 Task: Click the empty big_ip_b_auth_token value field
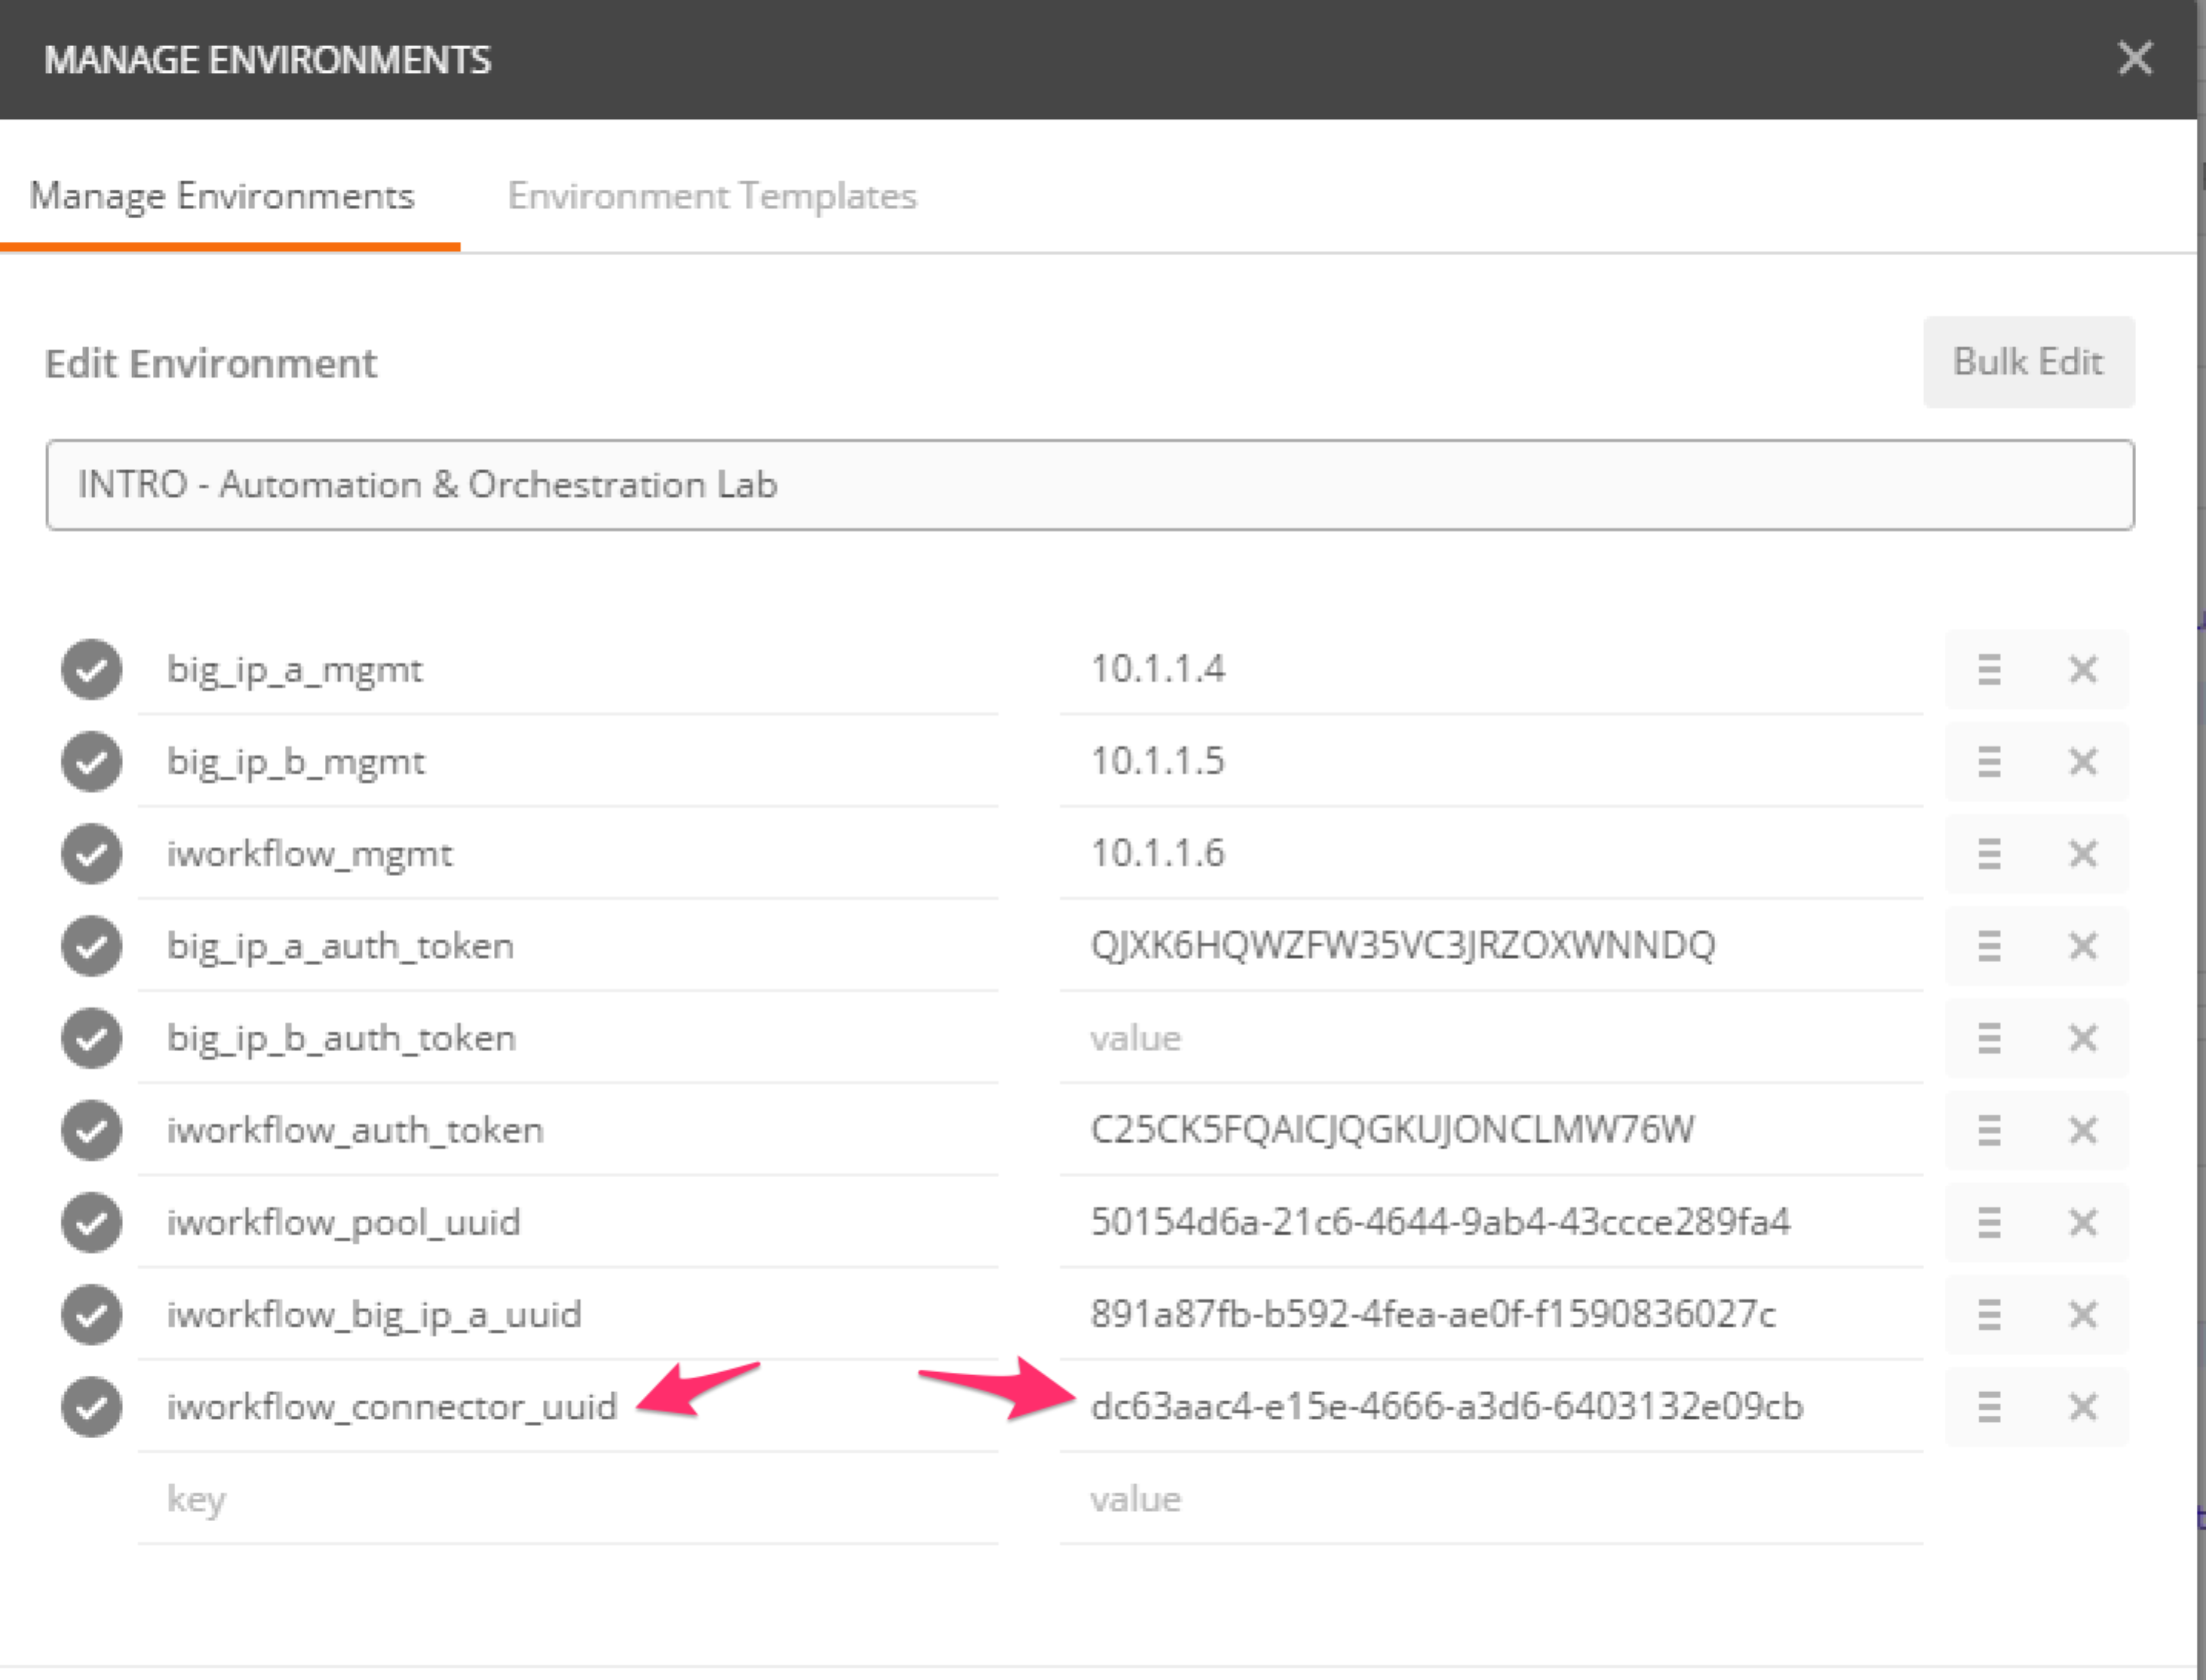1491,1037
